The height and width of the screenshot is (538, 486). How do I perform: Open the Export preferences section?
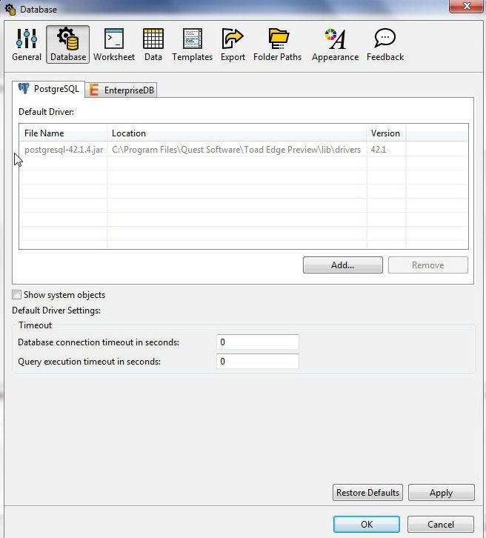coord(233,45)
